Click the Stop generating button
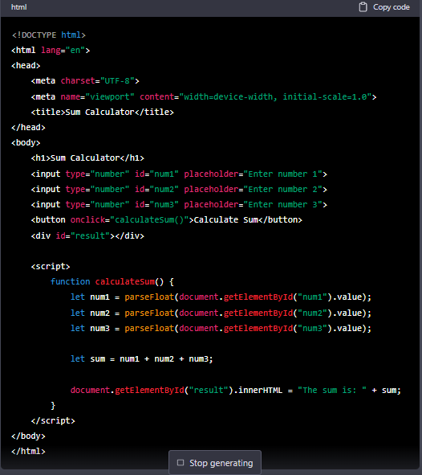422x475 pixels. tap(215, 463)
